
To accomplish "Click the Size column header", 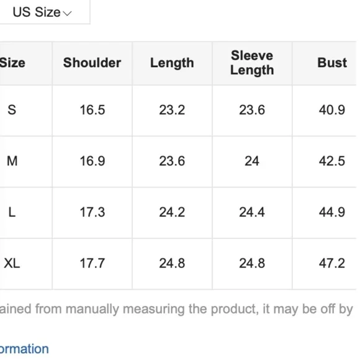I will click(12, 63).
